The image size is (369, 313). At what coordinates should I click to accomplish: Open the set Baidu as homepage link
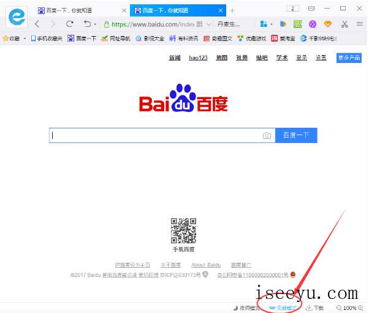(x=132, y=265)
